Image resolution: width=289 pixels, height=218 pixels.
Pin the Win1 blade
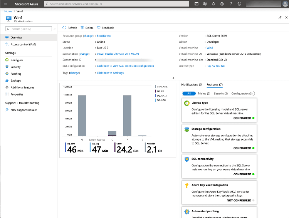point(280,18)
